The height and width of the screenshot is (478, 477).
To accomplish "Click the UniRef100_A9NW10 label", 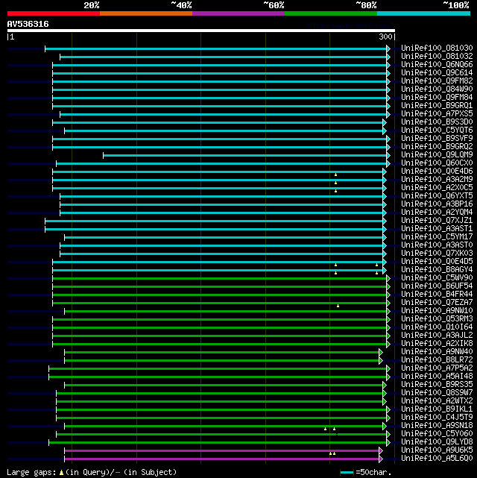I will pos(437,311).
